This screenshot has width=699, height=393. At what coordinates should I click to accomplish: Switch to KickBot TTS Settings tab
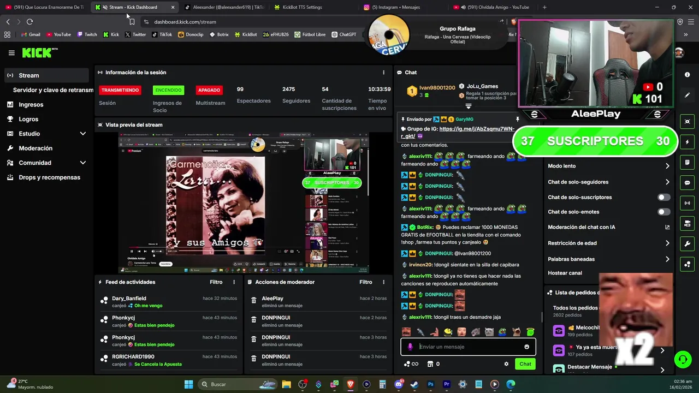pyautogui.click(x=313, y=7)
